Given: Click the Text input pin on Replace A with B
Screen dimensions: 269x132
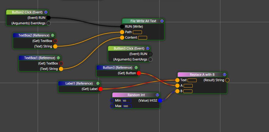Looking at the screenshot, I should pos(178,80).
